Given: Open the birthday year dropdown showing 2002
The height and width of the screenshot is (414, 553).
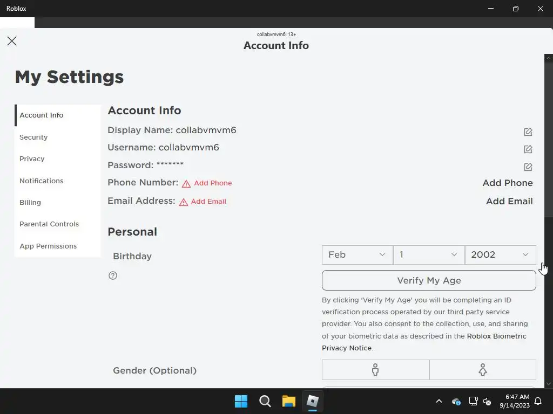Looking at the screenshot, I should coord(501,254).
